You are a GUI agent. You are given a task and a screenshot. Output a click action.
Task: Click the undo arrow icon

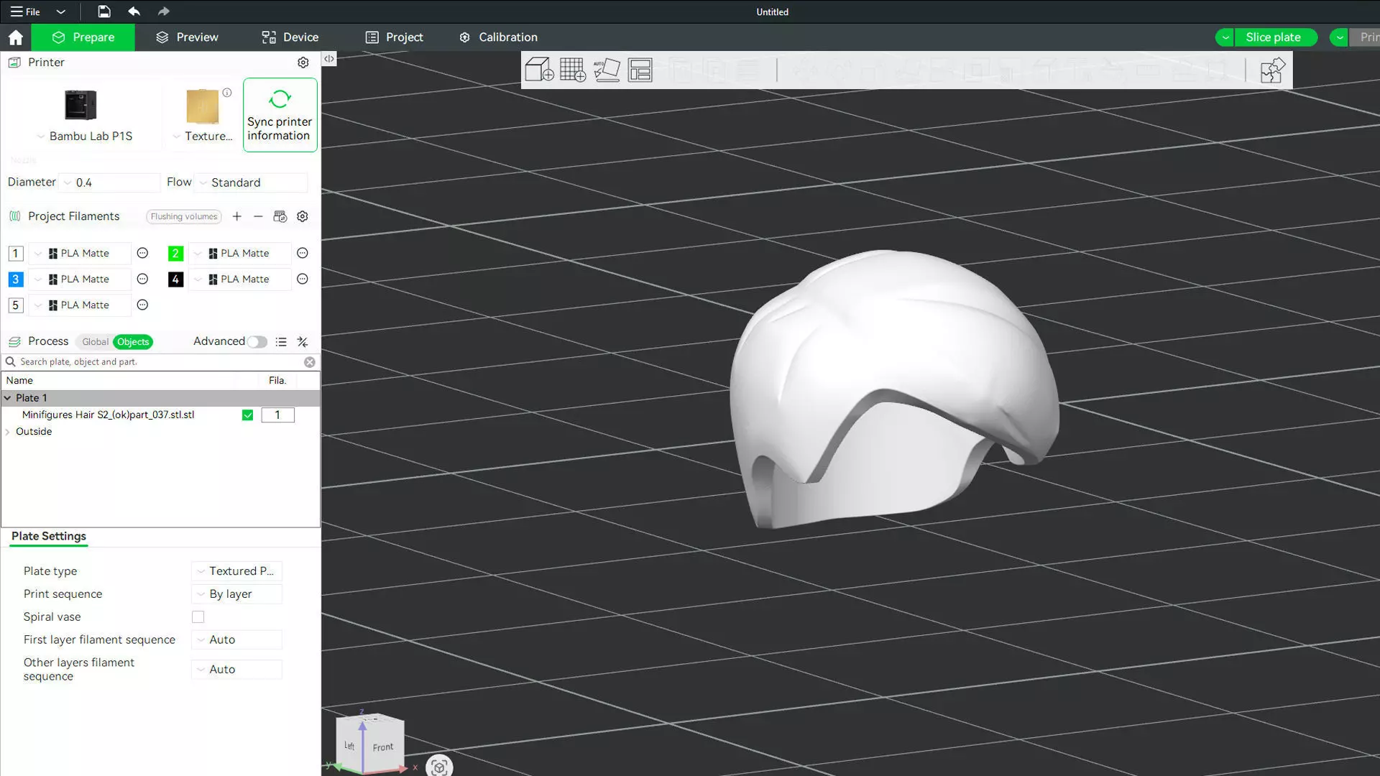click(x=134, y=11)
